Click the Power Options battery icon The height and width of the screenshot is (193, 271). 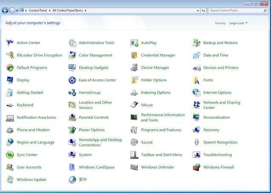pos(72,130)
